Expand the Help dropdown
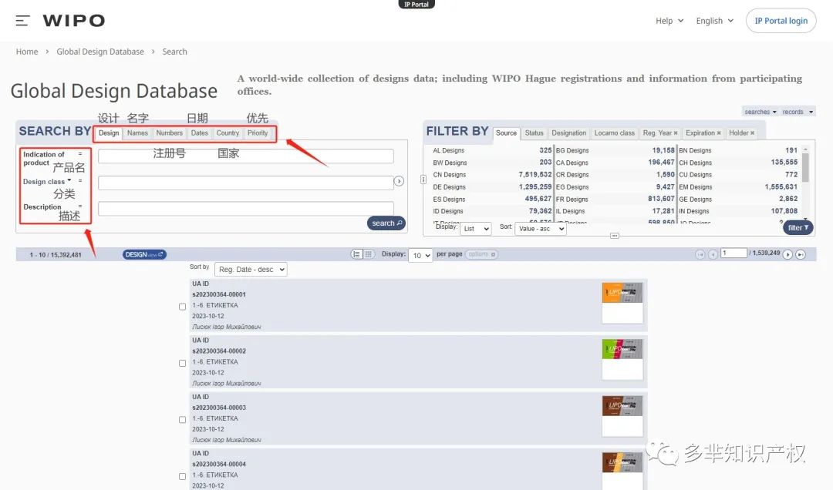Image resolution: width=833 pixels, height=490 pixels. pos(669,21)
